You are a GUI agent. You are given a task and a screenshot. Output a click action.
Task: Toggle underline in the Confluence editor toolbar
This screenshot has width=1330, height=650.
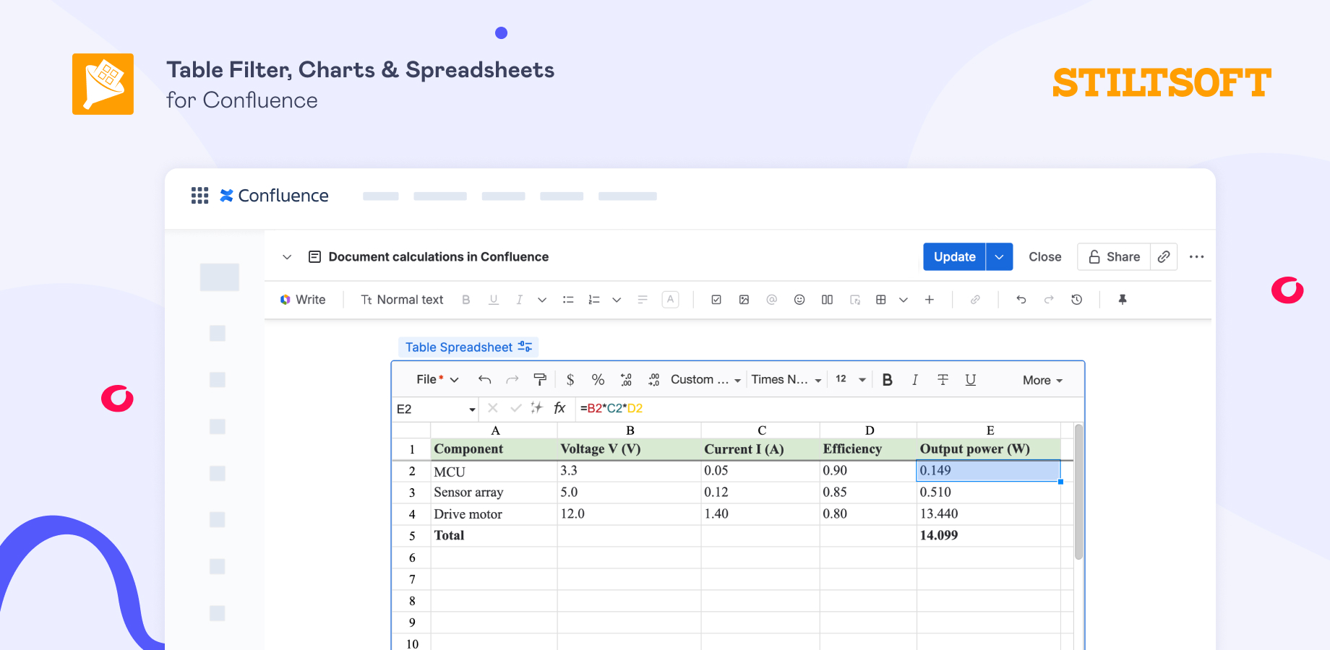[494, 300]
